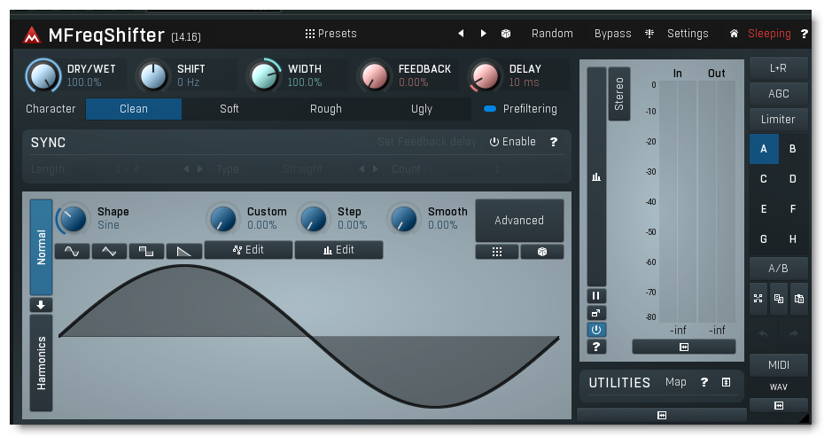Step sync Length right arrow
Image resolution: width=832 pixels, height=445 pixels.
(200, 168)
